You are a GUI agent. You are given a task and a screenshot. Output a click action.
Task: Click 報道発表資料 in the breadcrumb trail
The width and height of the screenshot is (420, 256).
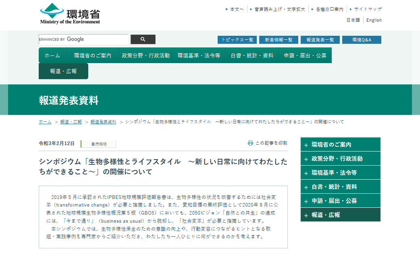[103, 122]
